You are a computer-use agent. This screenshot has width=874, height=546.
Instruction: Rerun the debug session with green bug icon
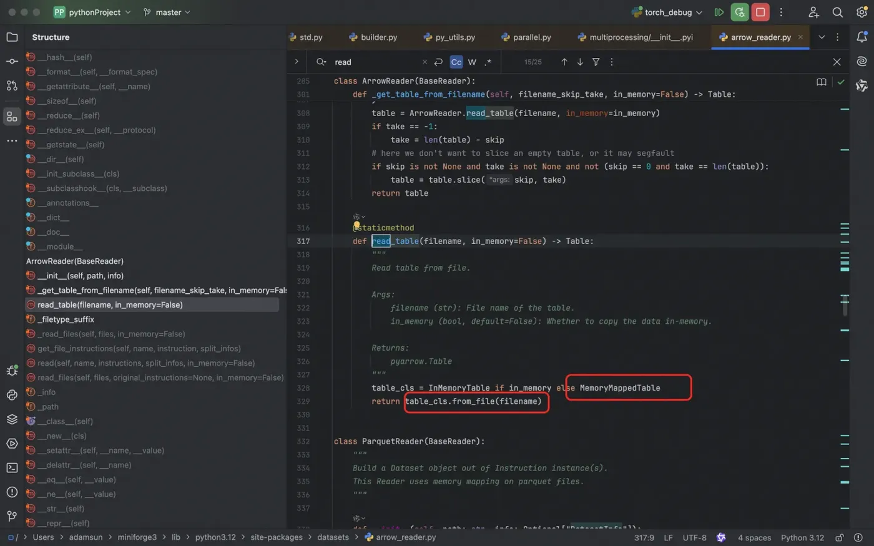[x=740, y=12]
